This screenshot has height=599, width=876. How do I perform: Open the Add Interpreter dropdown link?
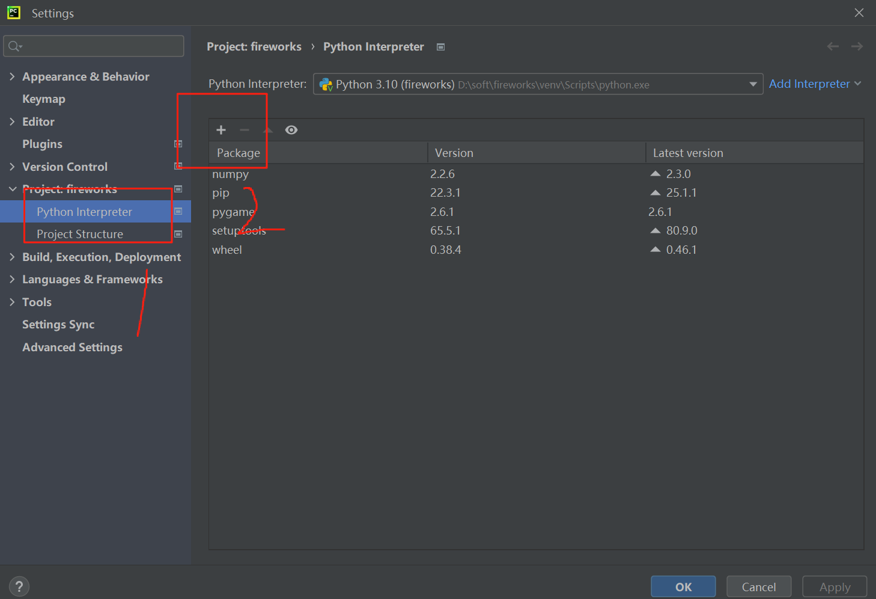point(815,84)
